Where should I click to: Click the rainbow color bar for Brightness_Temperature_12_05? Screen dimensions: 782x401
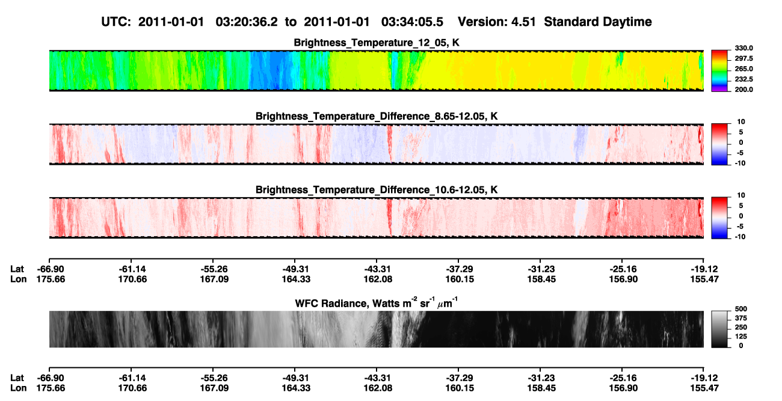720,70
